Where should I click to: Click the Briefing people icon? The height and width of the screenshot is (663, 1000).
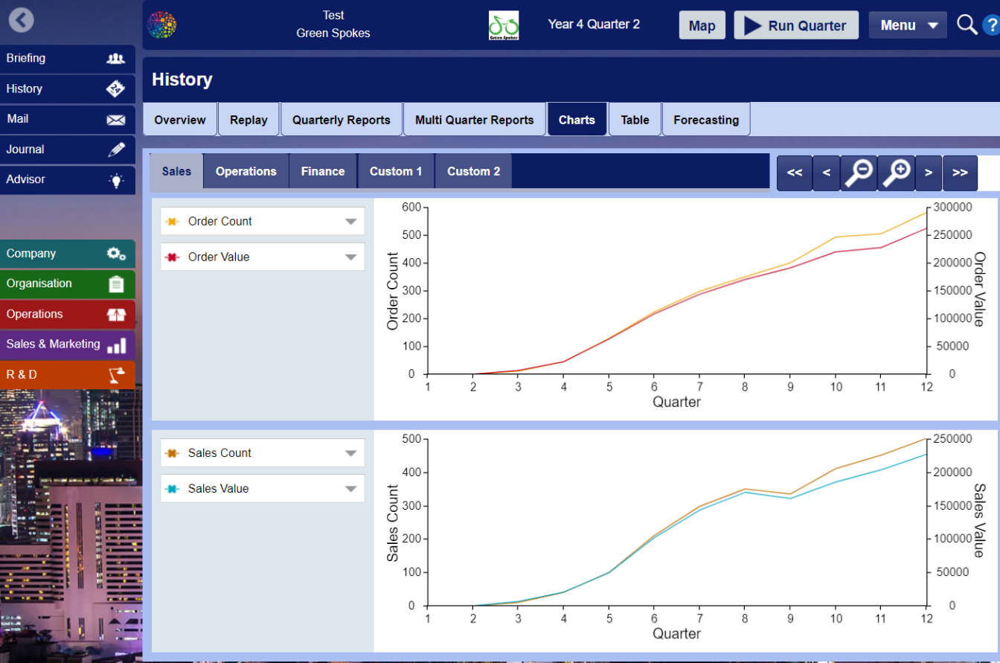[x=115, y=58]
